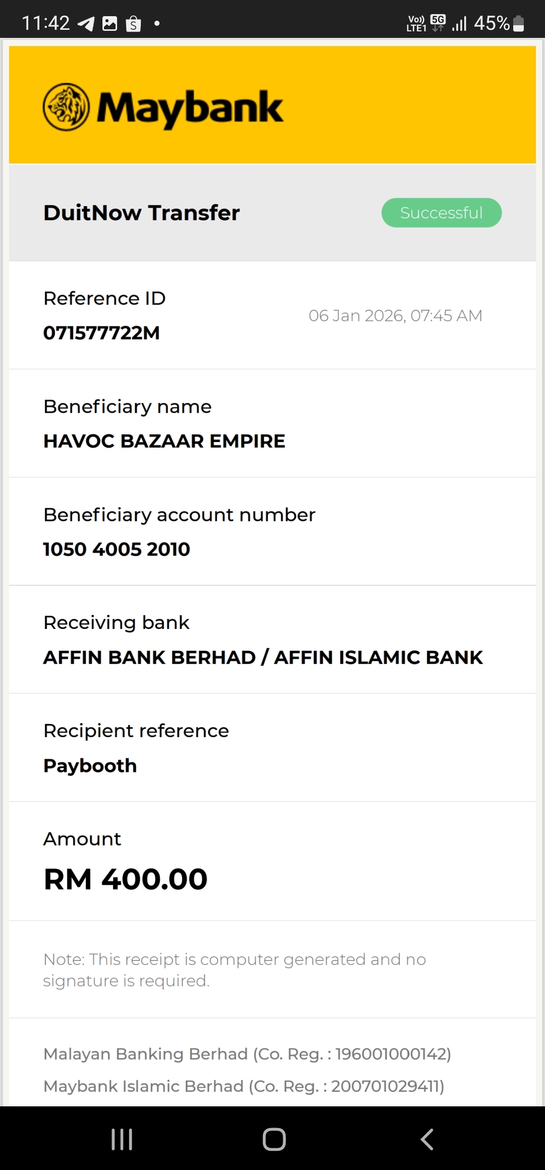Image resolution: width=545 pixels, height=1170 pixels.
Task: Tap the gallery image notification icon
Action: (x=110, y=24)
